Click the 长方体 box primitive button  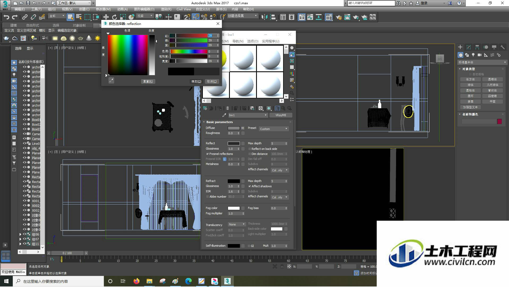pos(470,79)
